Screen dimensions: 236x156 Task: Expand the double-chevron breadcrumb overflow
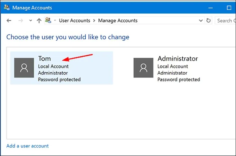(x=55, y=21)
